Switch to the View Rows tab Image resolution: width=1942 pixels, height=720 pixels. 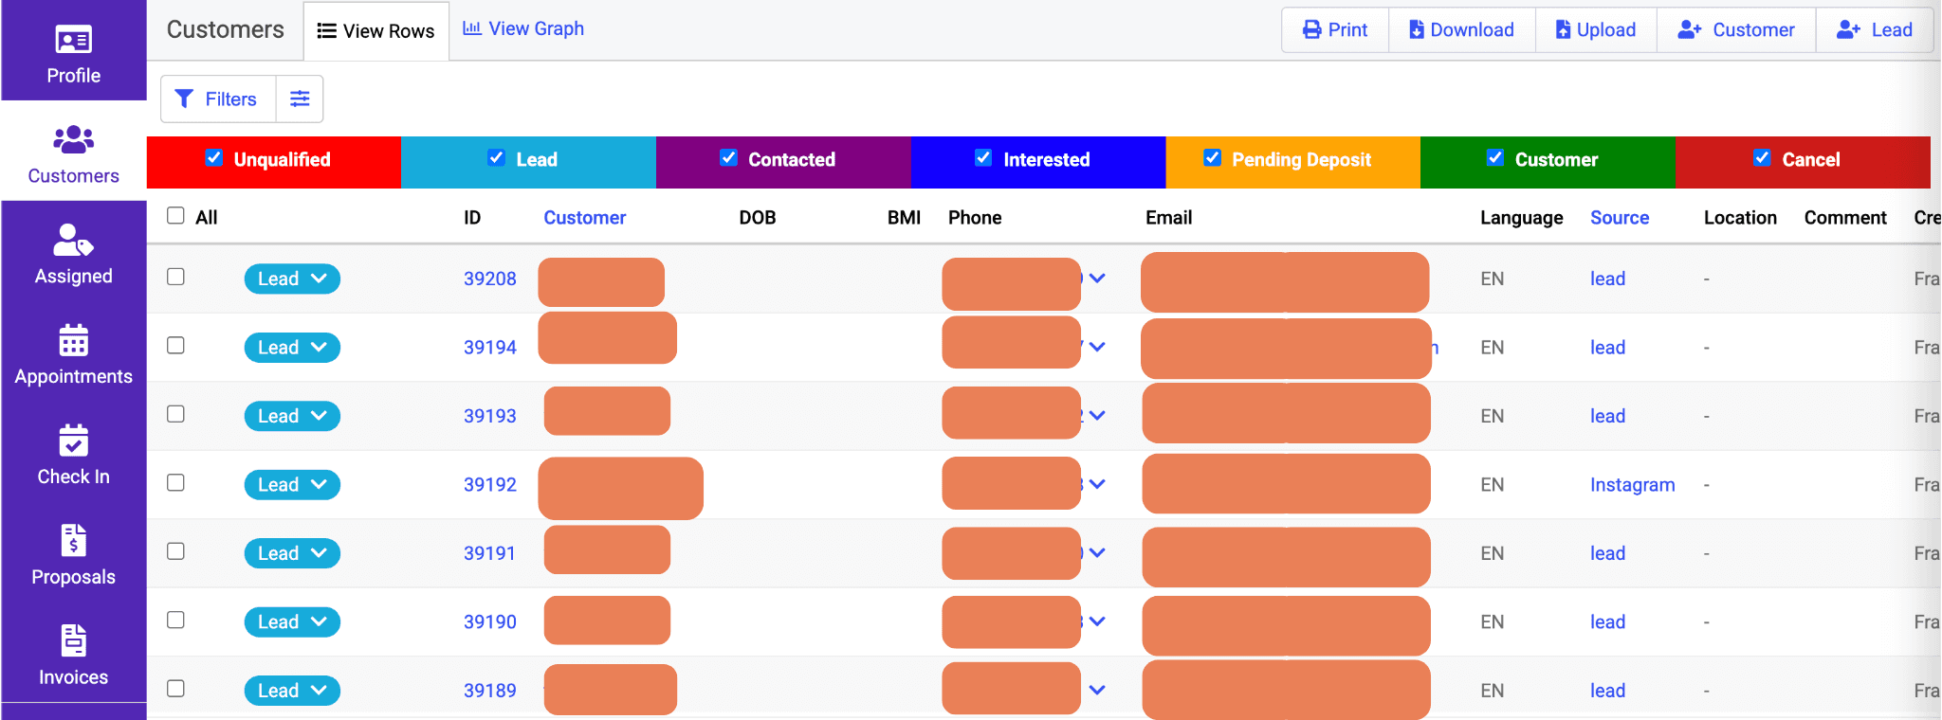pos(376,31)
